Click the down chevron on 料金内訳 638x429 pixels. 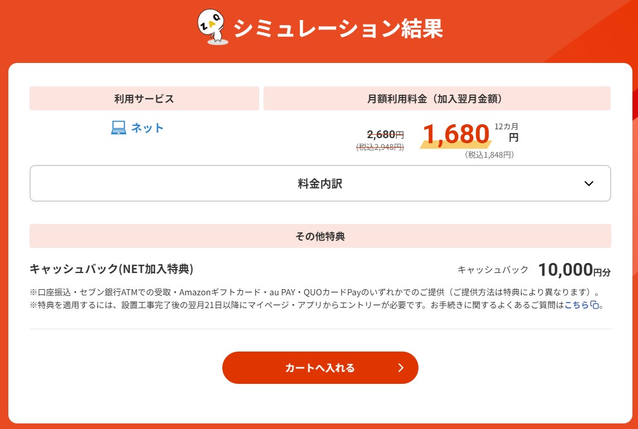tap(588, 184)
